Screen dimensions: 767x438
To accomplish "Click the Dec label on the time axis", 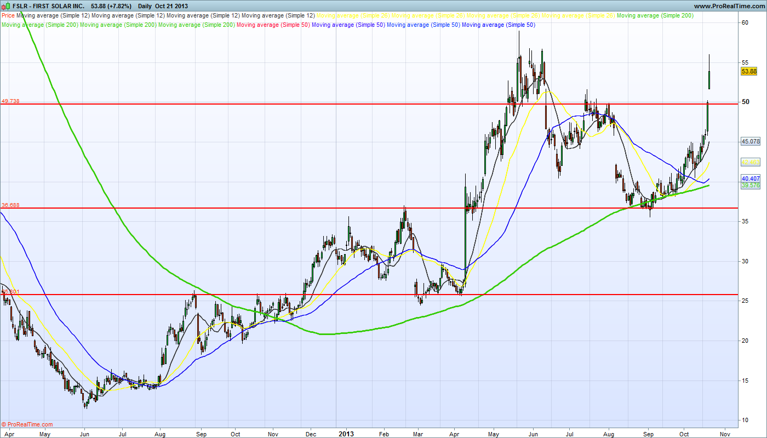I will tap(310, 434).
